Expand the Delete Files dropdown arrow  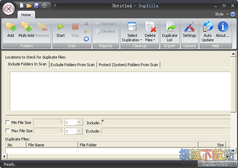coord(154,40)
